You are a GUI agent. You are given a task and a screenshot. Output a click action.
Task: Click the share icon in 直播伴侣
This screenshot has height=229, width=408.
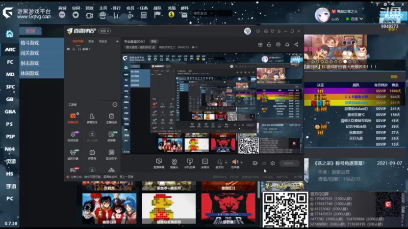click(x=296, y=45)
